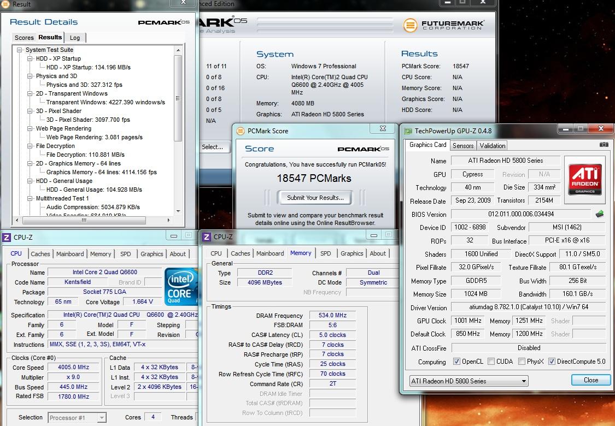615x426 pixels.
Task: Toggle the DirectCompute 5.0 checkbox
Action: (x=552, y=362)
